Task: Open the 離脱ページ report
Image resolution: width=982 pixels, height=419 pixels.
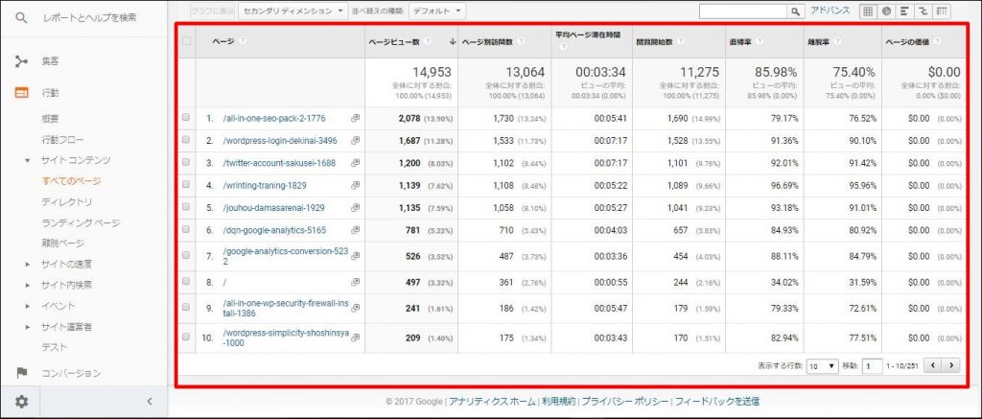Action: (62, 243)
